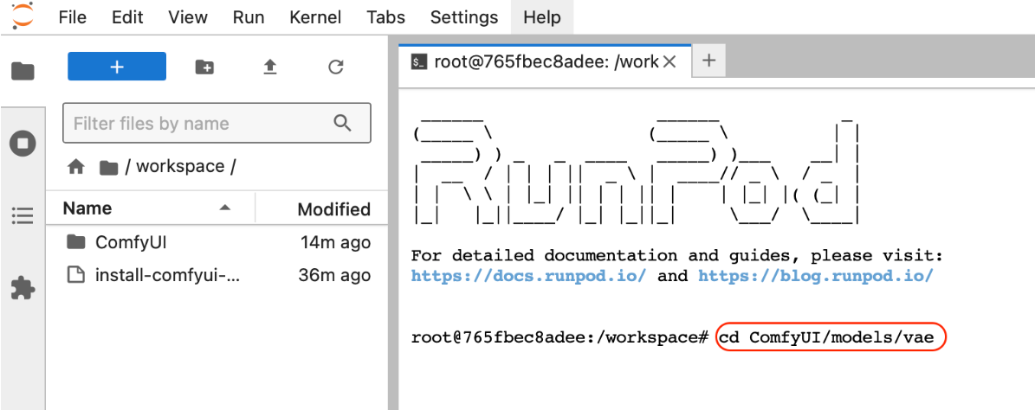Viewport: 1035px width, 410px height.
Task: Open the File Browser sidebar folder icon
Action: [x=23, y=71]
